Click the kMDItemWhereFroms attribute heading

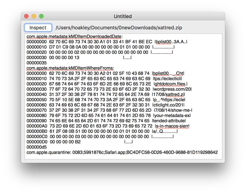(71, 68)
